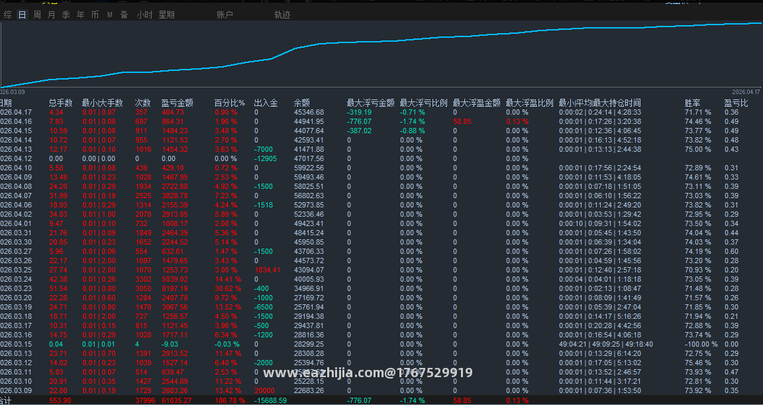Select floating profit 58.85 in 04.16 row
This screenshot has width=763, height=405.
click(x=462, y=122)
